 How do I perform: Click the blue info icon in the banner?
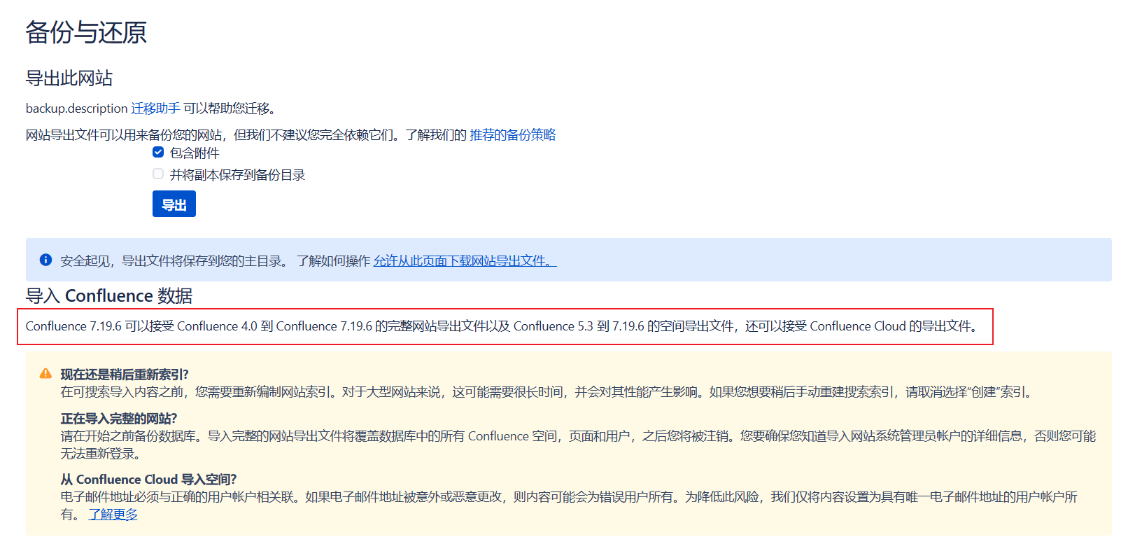(x=45, y=260)
